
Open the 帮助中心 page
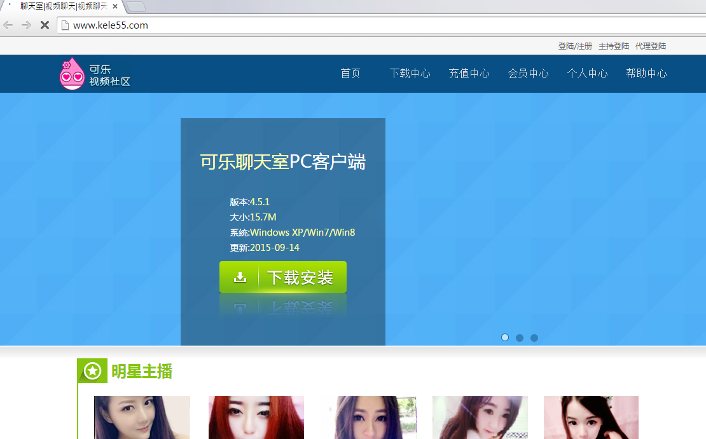click(x=646, y=74)
